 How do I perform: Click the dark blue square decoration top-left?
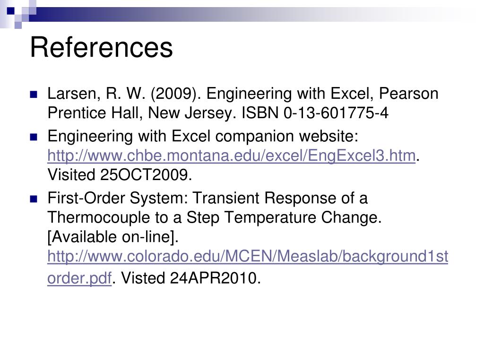tap(10, 11)
